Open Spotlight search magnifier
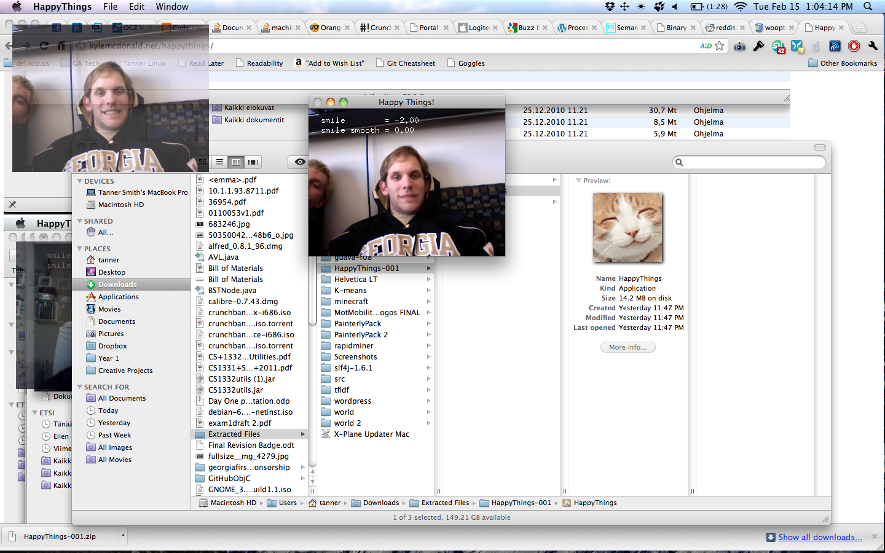This screenshot has width=885, height=553. (868, 7)
